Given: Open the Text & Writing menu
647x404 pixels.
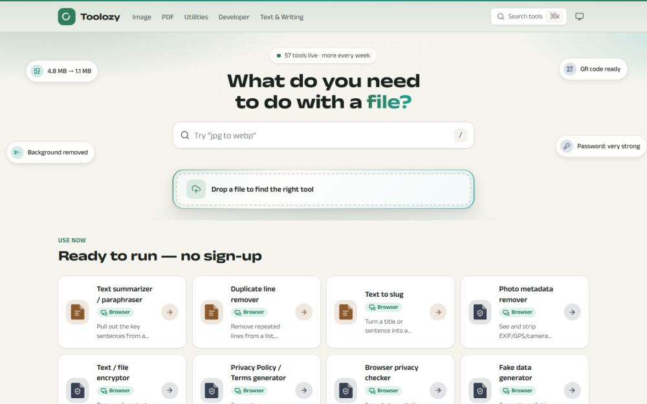Looking at the screenshot, I should pyautogui.click(x=281, y=17).
